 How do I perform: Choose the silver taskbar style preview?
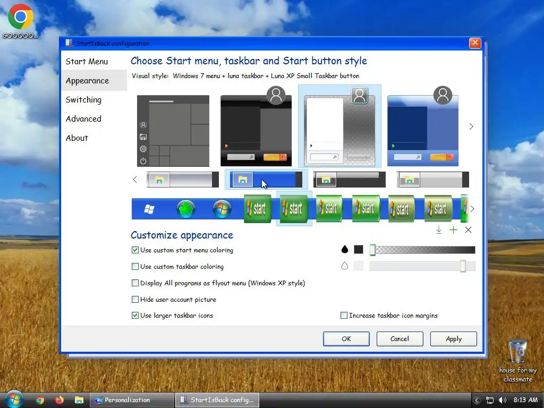click(x=183, y=180)
